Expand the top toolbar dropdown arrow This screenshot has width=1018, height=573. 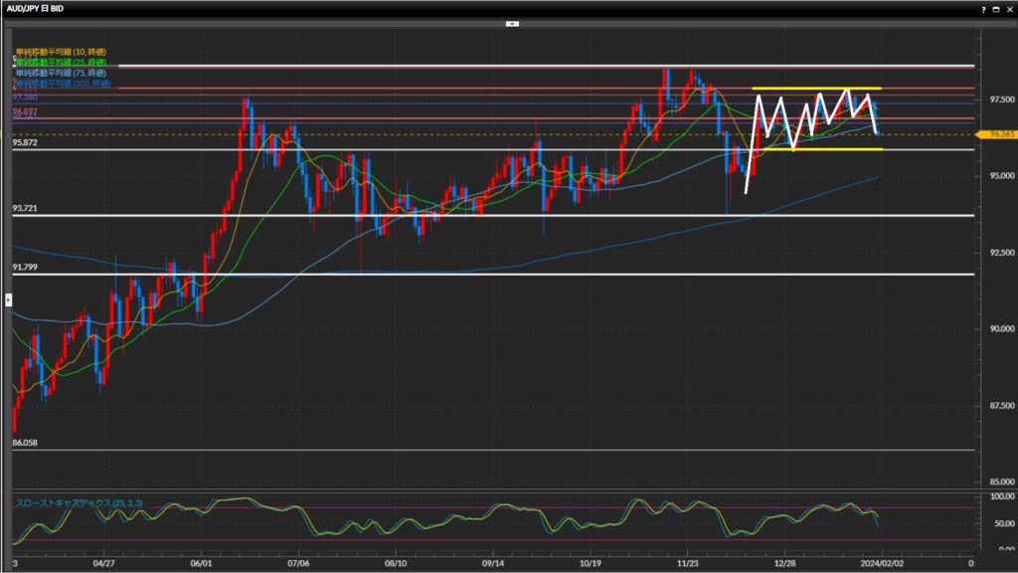pyautogui.click(x=512, y=22)
